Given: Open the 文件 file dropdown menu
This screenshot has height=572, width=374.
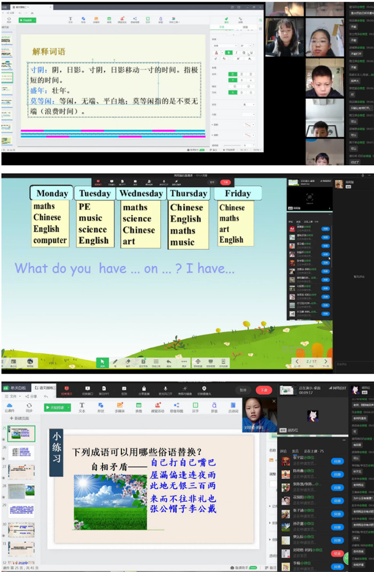Looking at the screenshot, I should point(14,396).
